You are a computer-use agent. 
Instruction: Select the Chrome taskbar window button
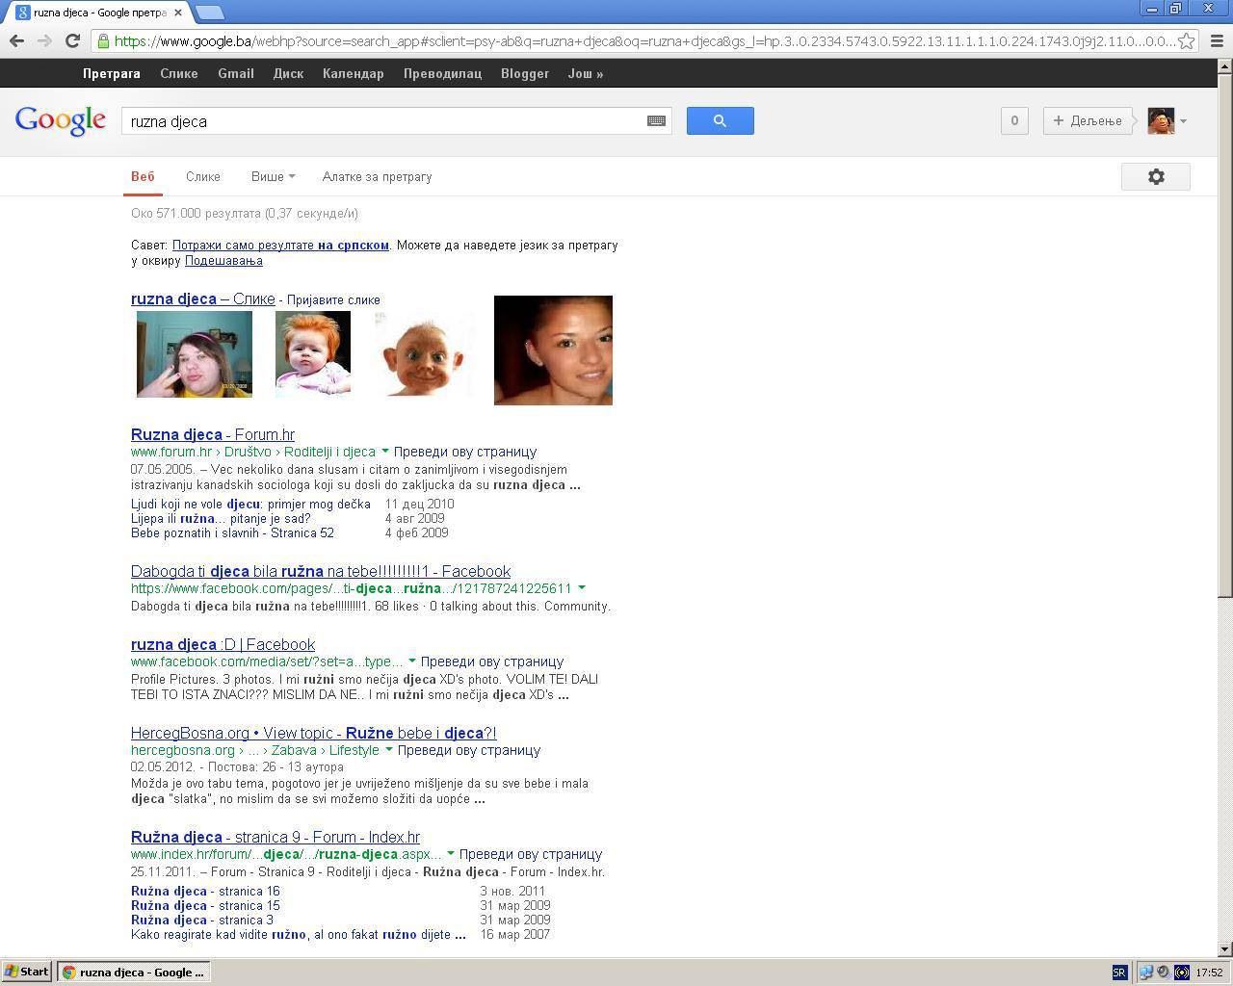tap(133, 972)
